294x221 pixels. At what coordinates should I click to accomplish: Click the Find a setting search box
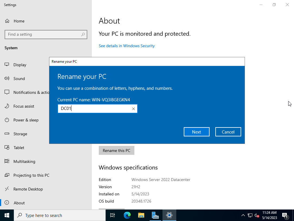tap(43, 34)
